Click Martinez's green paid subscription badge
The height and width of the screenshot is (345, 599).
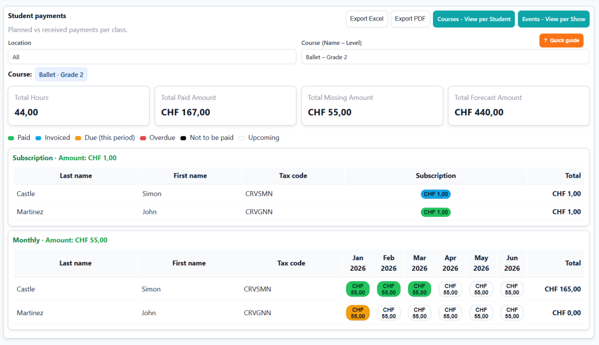pyautogui.click(x=435, y=212)
